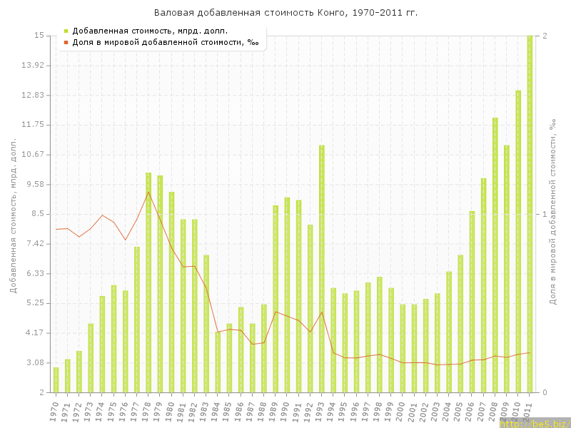The image size is (571, 428).
Task: Click the green legend marker for Добавленная стоимость
Action: coord(66,31)
